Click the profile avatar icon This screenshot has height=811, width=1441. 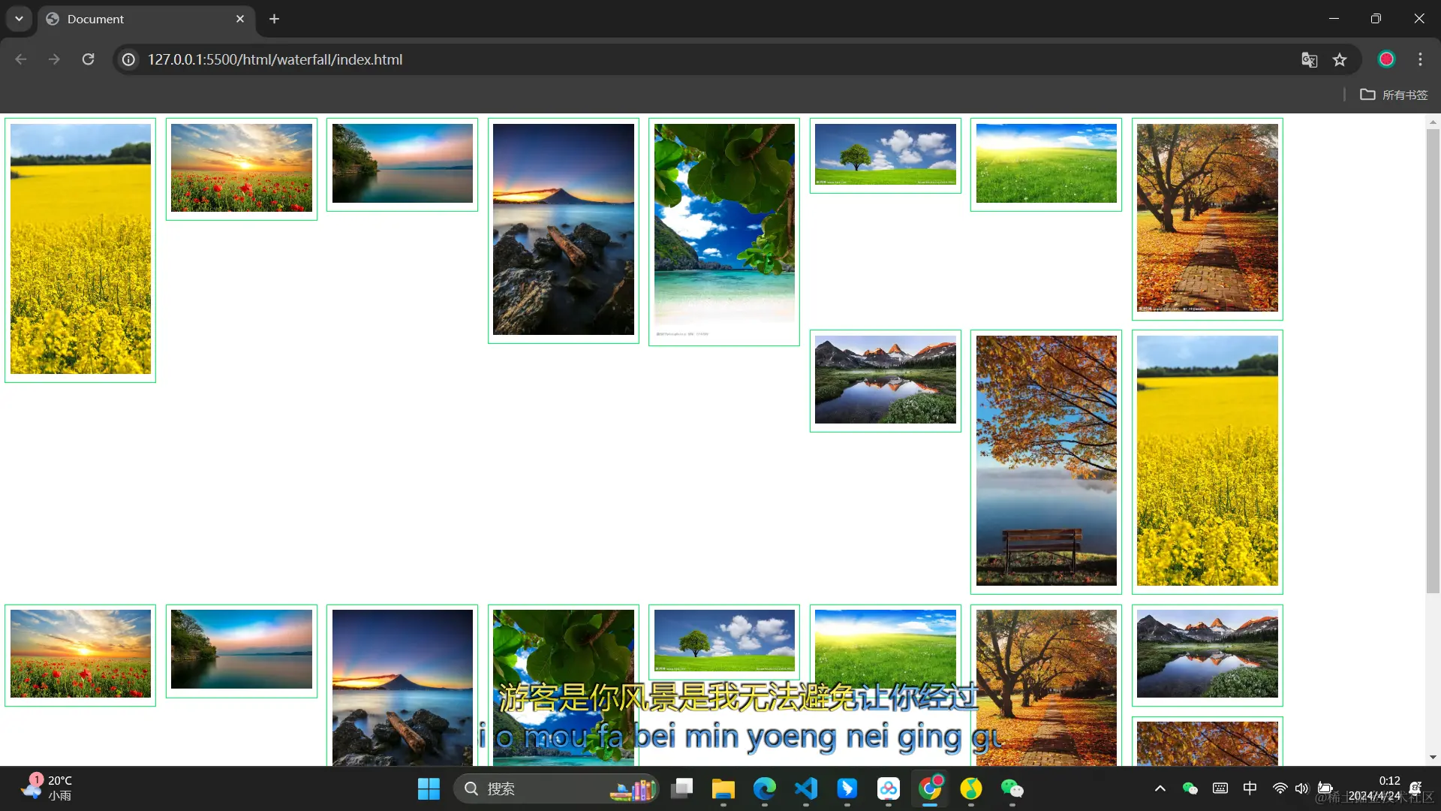tap(1386, 59)
